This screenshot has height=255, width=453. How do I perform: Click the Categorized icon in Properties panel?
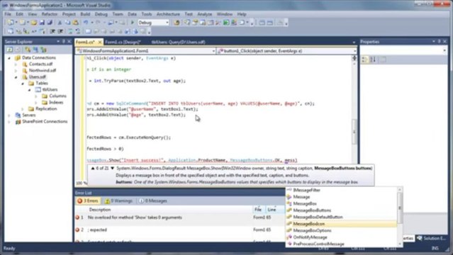point(364,59)
